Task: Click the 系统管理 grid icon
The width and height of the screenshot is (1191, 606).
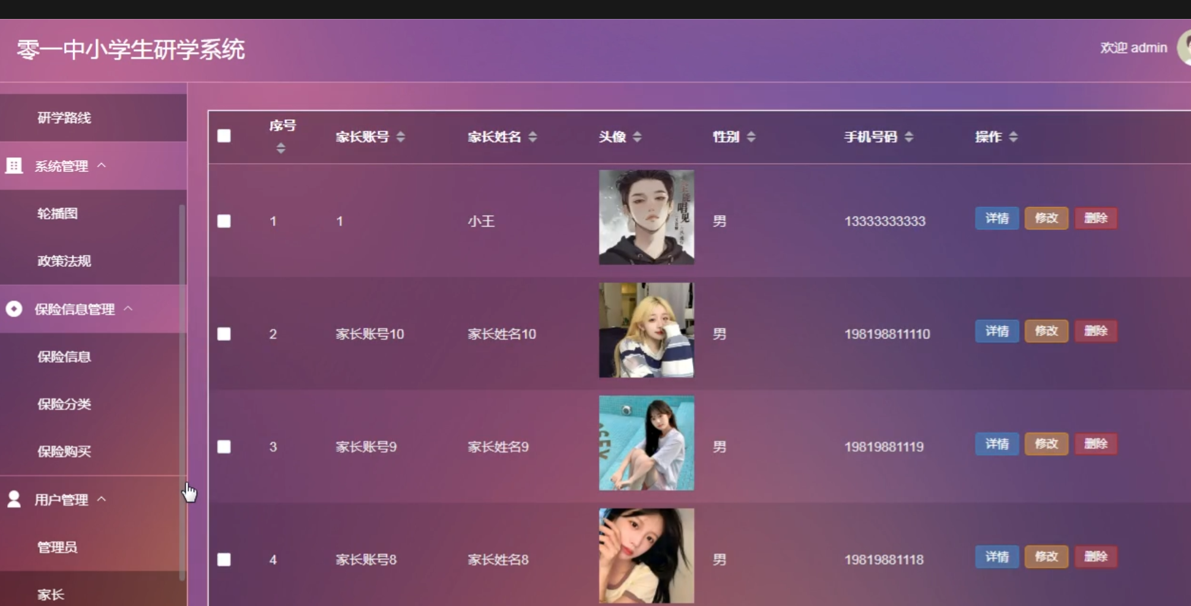Action: [x=14, y=166]
